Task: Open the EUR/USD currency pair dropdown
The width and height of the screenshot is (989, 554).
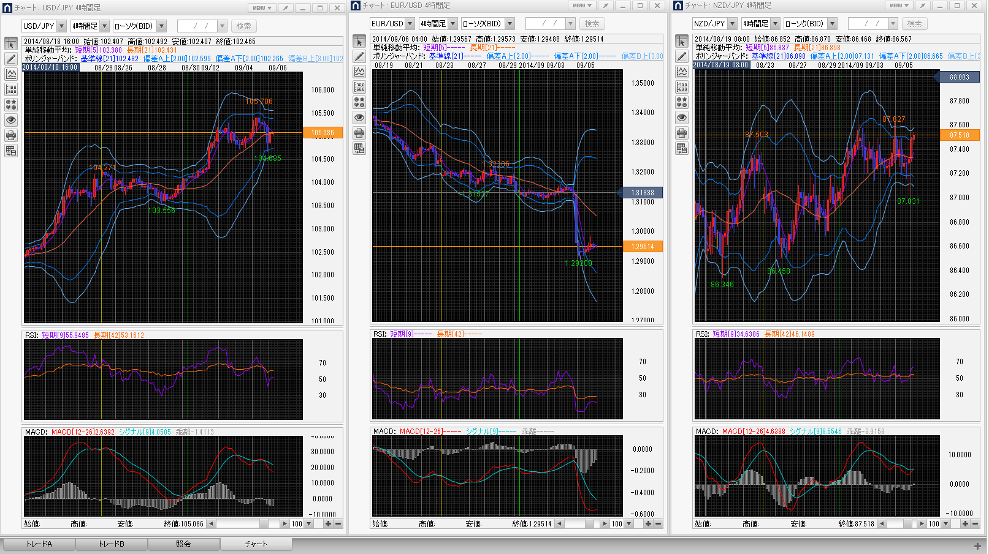Action: [410, 24]
